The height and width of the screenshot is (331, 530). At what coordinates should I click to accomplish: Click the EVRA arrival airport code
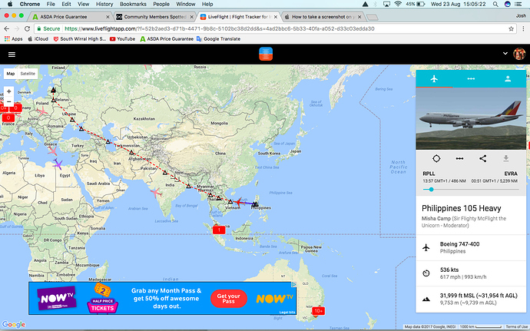click(x=511, y=174)
